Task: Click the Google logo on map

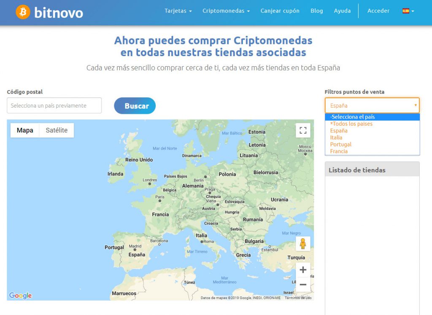Action: [x=20, y=296]
